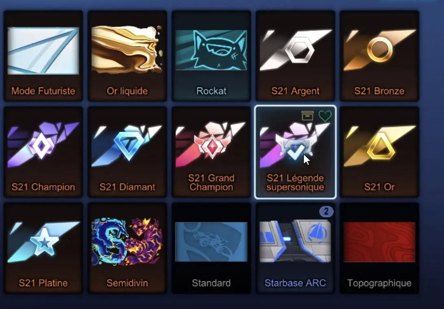This screenshot has height=309, width=444.
Task: Click the Rockat item name
Action: tap(211, 91)
